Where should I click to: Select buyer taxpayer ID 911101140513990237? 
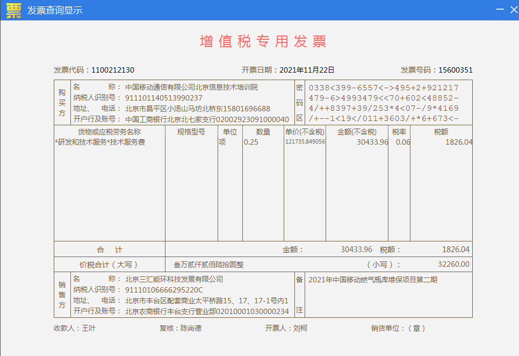164,97
